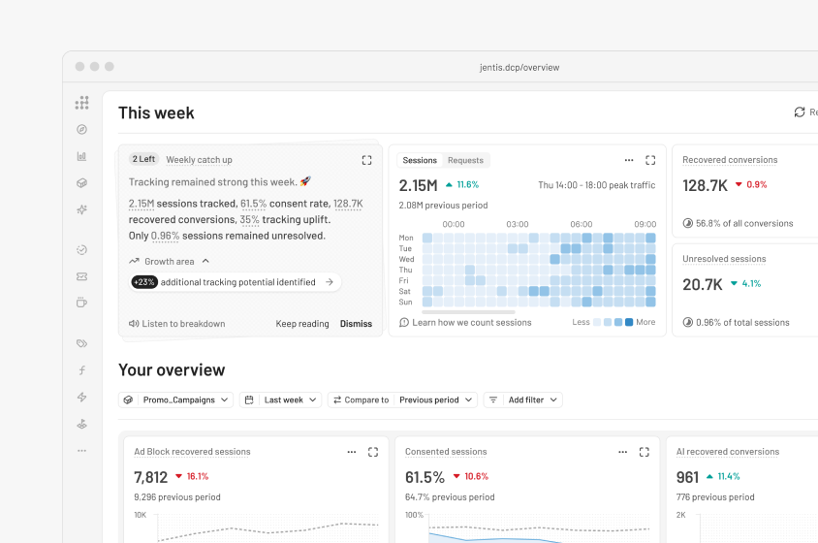This screenshot has height=543, width=818.
Task: Click the 128.7K recovered conversions value
Action: 705,185
